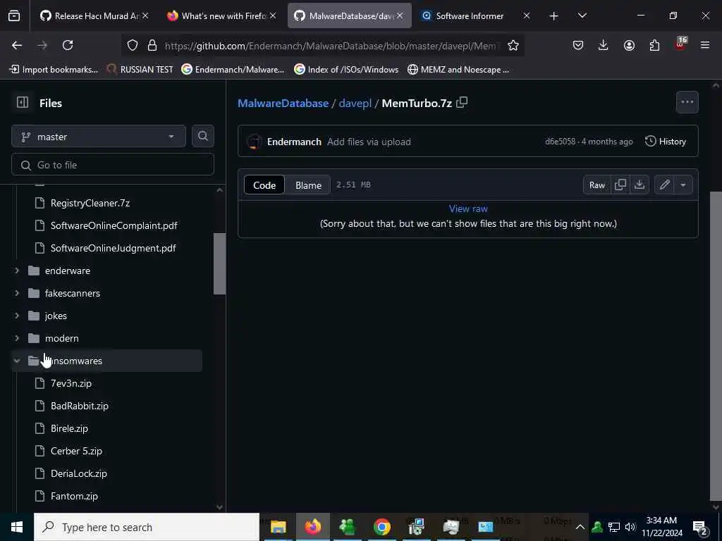This screenshot has width=722, height=541.
Task: Reload the current page
Action: (68, 45)
